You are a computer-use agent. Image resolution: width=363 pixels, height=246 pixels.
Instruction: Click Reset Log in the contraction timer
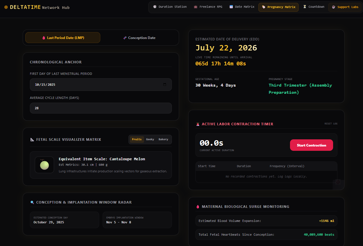tap(331, 124)
